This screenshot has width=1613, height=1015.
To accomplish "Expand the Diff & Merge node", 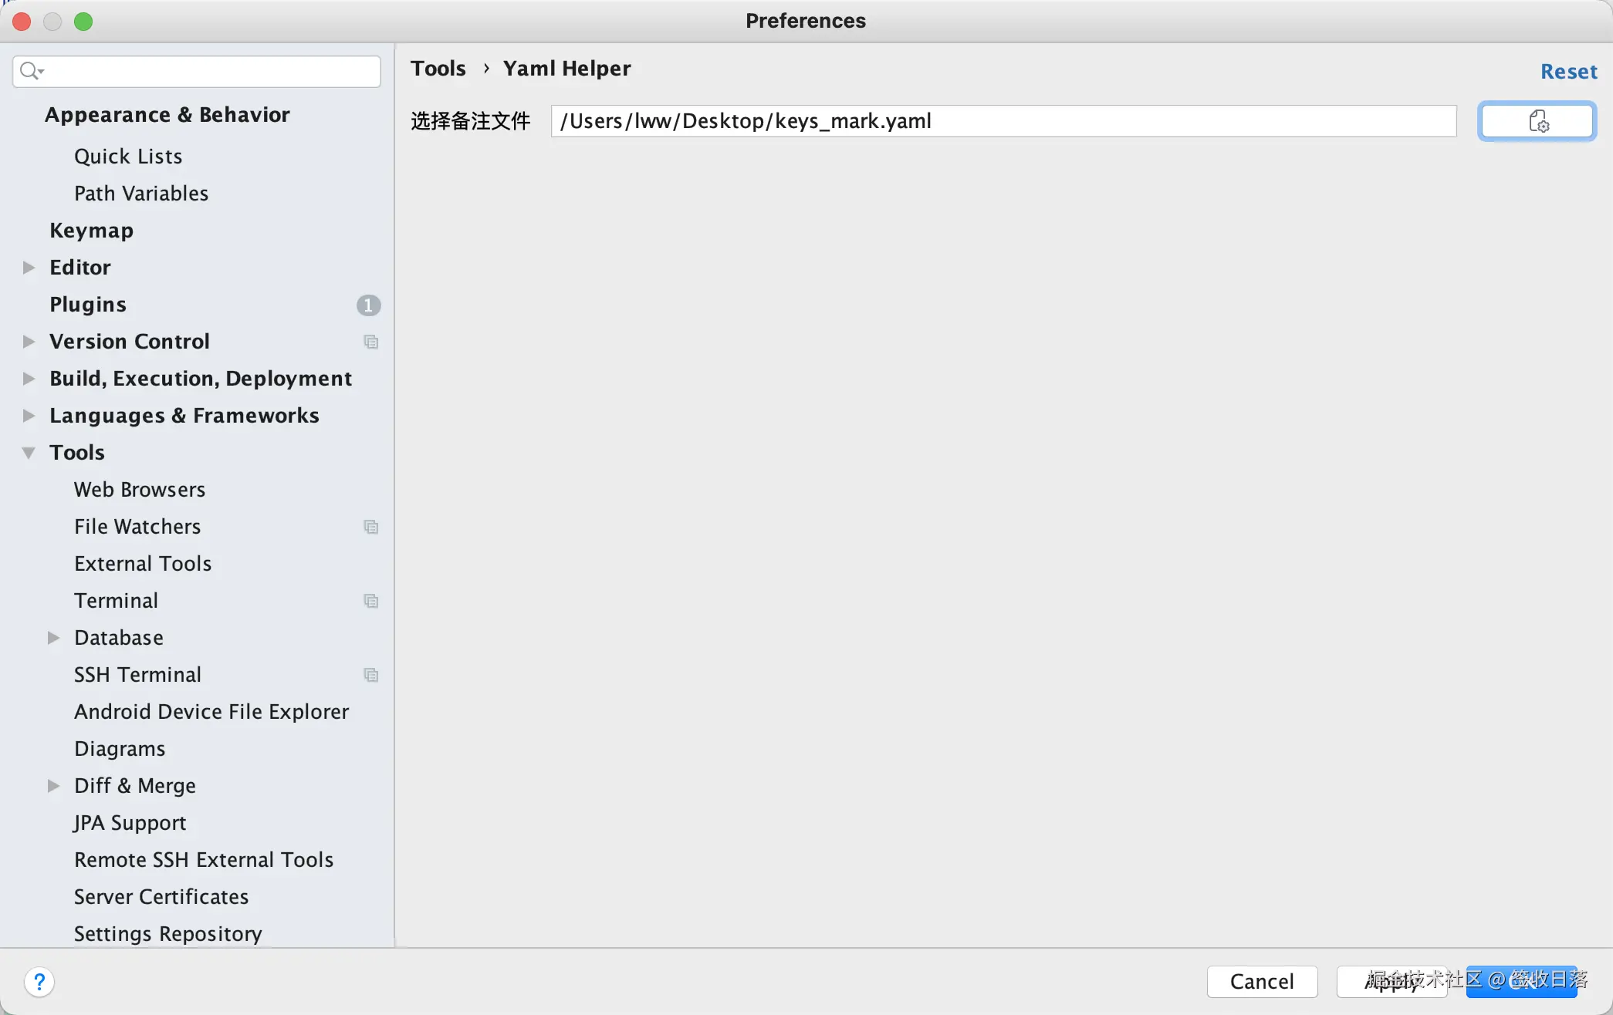I will 54,785.
